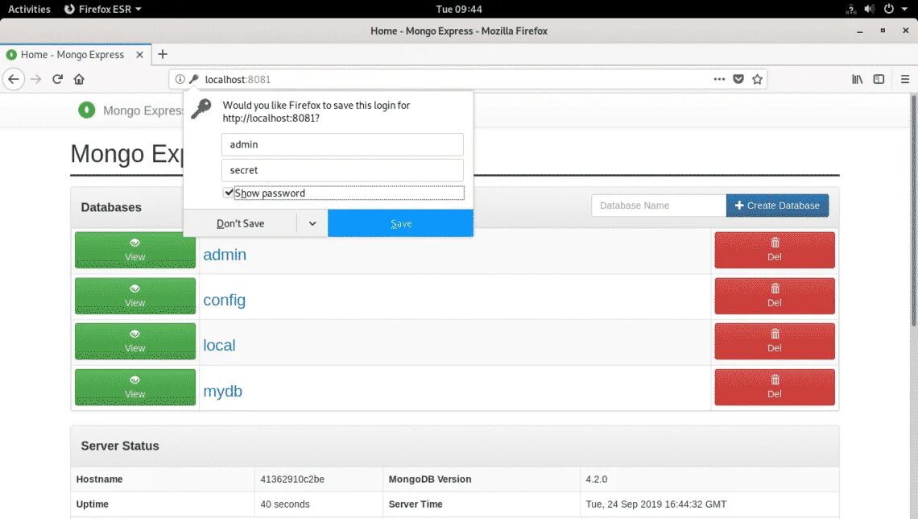The height and width of the screenshot is (519, 918).
Task: Click the username field containing admin
Action: (342, 145)
